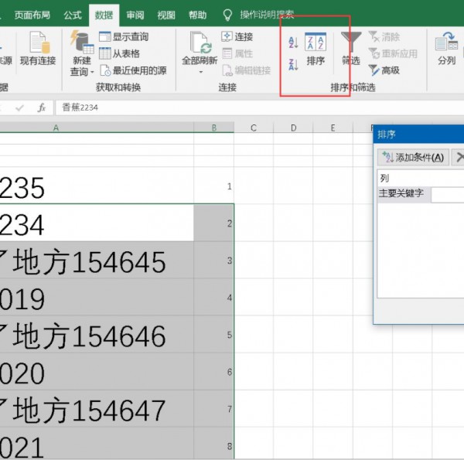
Task: Open the View (视图) tab
Action: [x=166, y=15]
